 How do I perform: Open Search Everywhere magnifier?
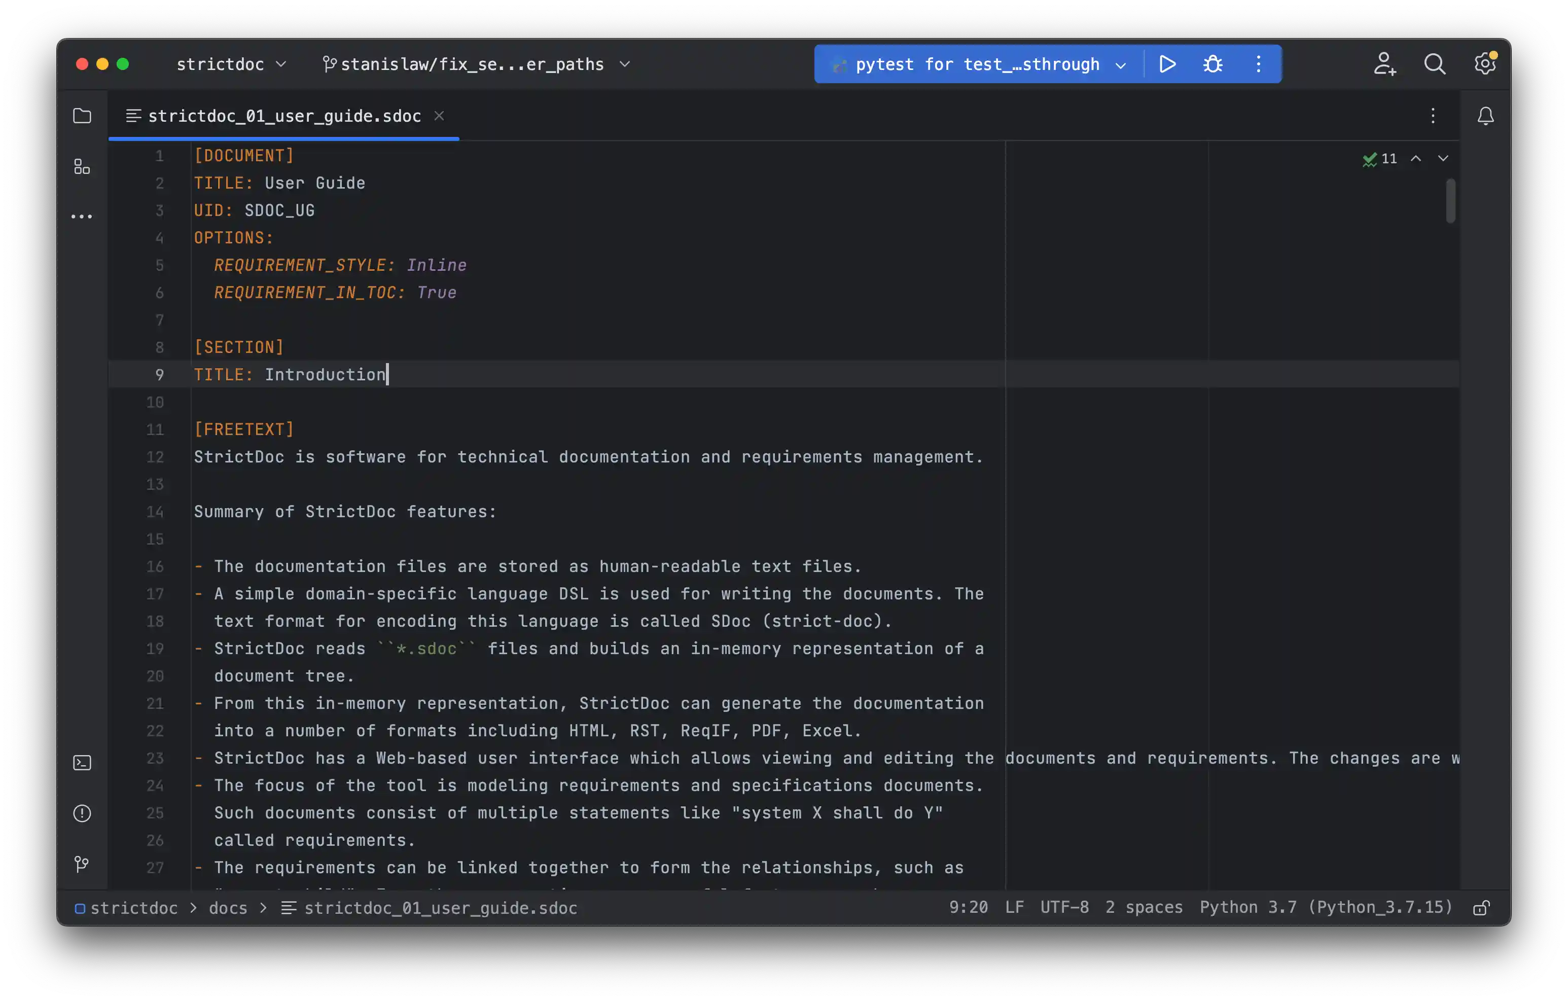pyautogui.click(x=1435, y=64)
